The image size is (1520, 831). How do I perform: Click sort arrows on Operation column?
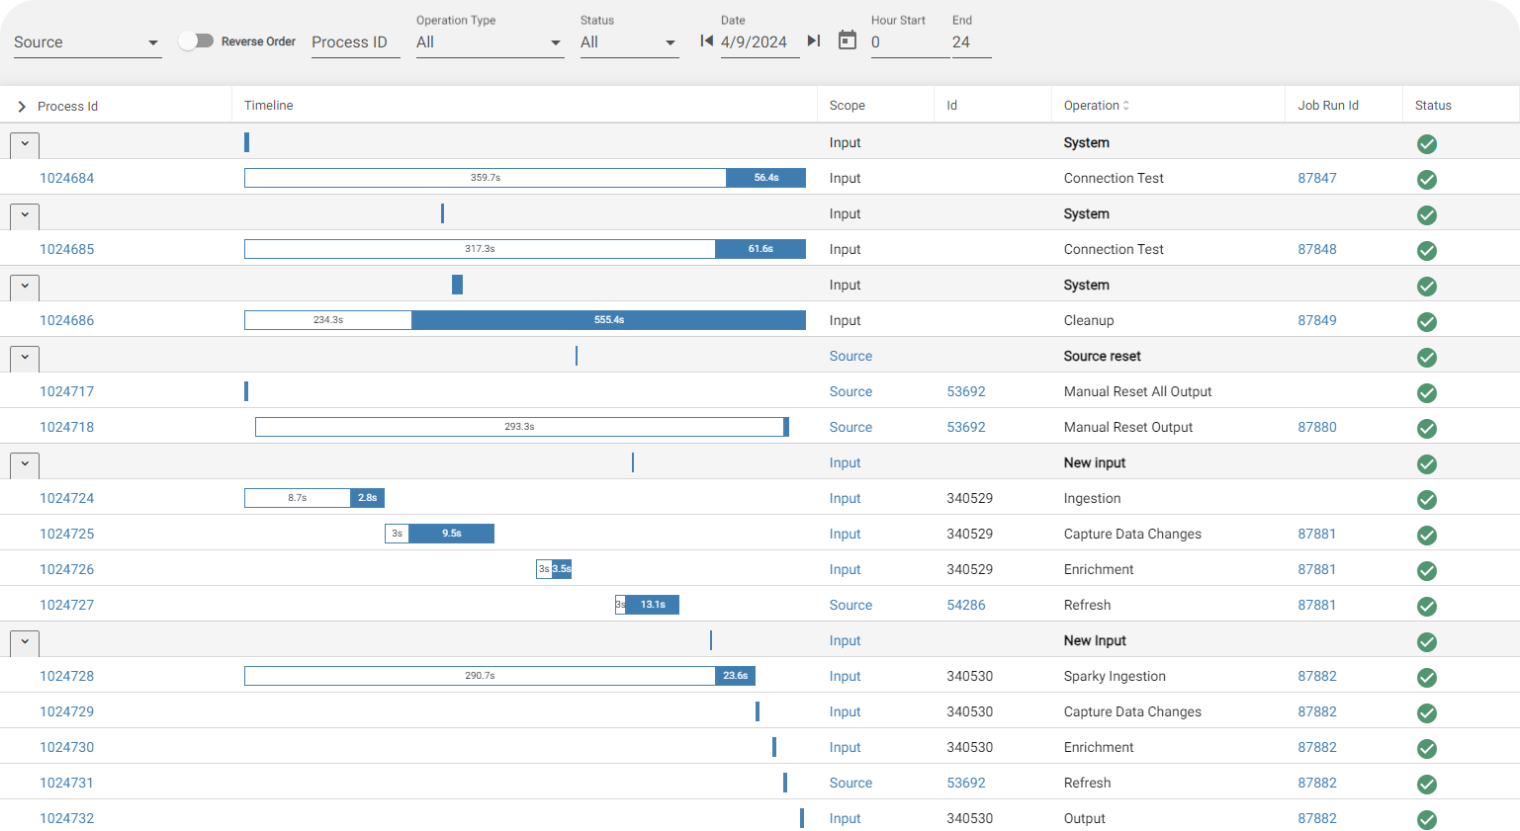point(1126,106)
